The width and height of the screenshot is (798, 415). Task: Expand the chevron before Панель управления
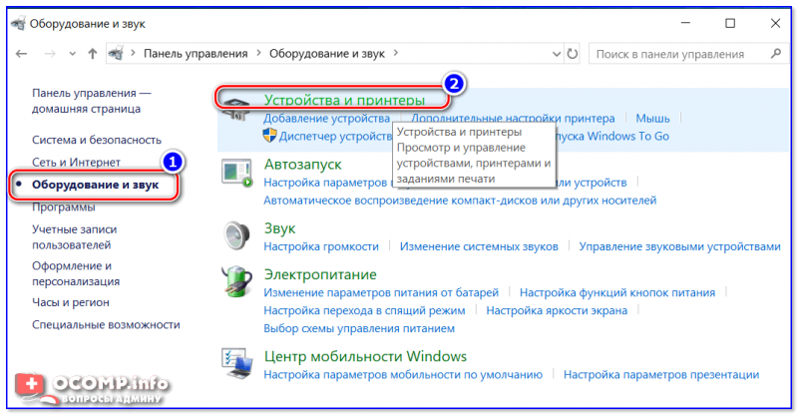[133, 53]
